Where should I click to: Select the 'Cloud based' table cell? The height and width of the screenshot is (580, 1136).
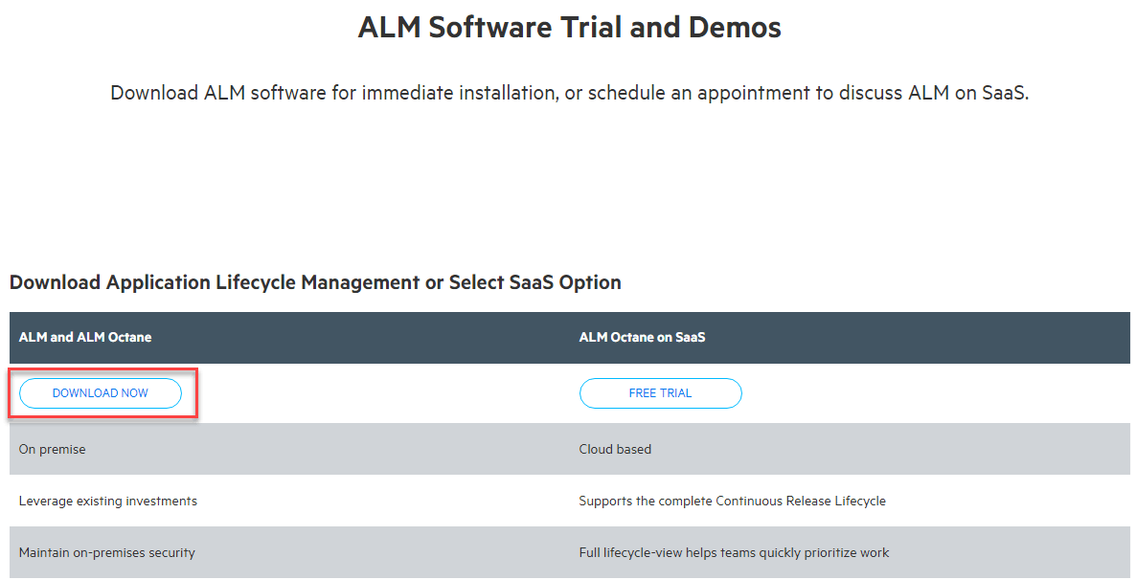[615, 449]
